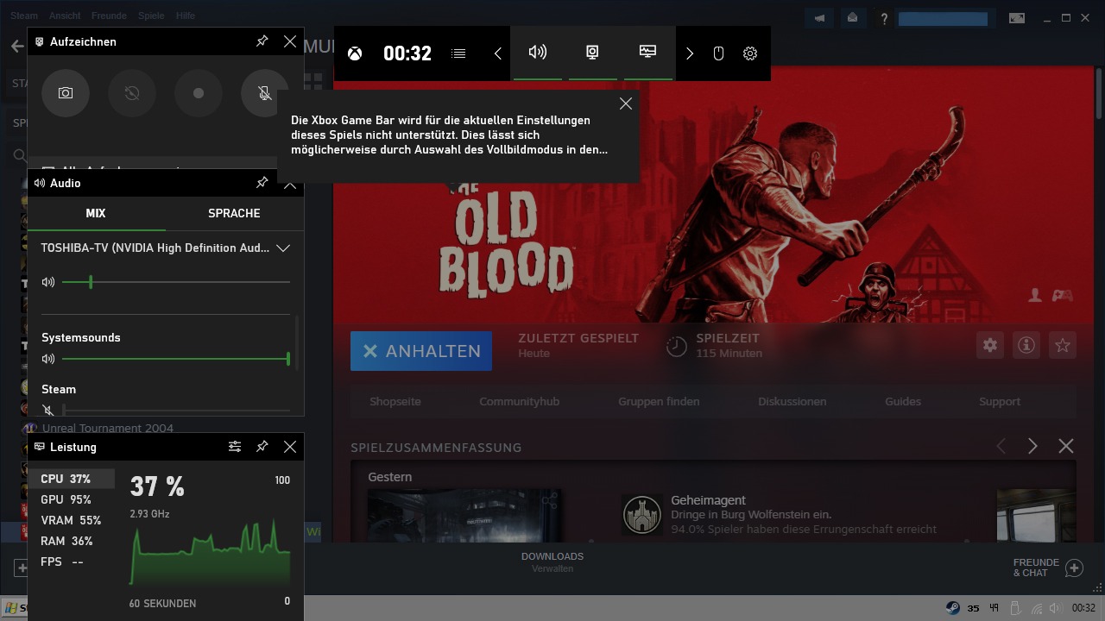
Task: Click the volume icon in system tray
Action: coord(1056,608)
